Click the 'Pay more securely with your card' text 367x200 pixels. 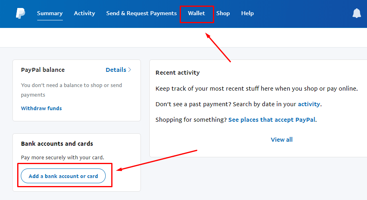[62, 158]
